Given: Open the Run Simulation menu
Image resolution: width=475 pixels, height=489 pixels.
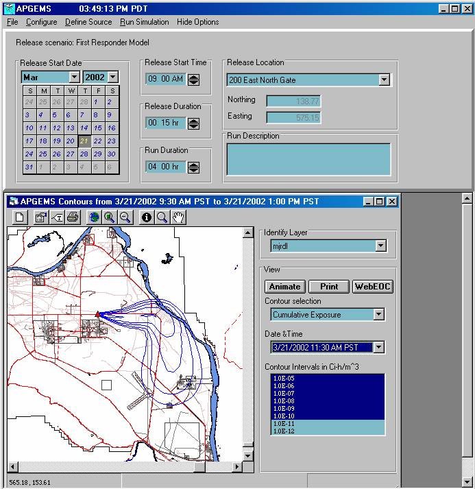Looking at the screenshot, I should tap(145, 22).
